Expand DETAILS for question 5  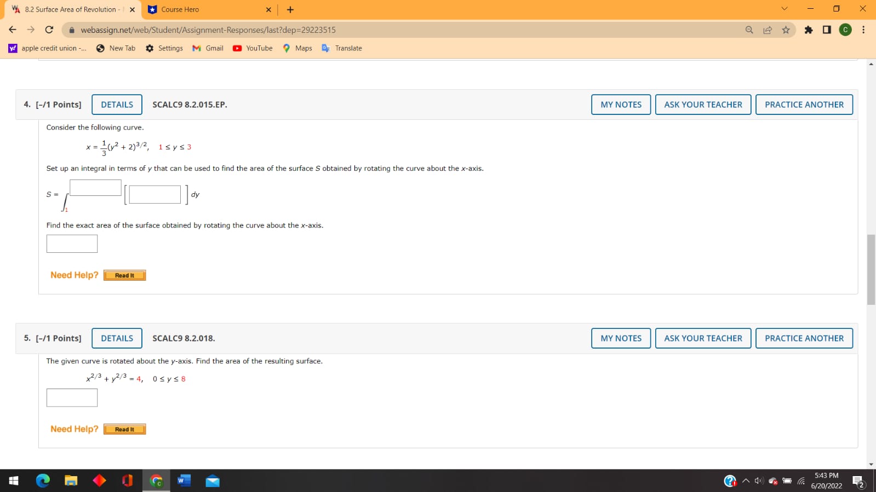pyautogui.click(x=117, y=338)
